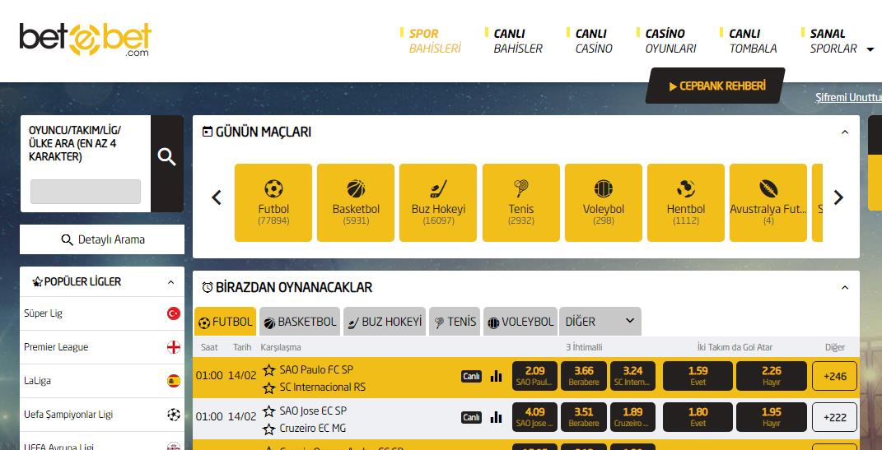Switch to the Buz Hokeyi tab
The height and width of the screenshot is (450, 882).
pyautogui.click(x=385, y=322)
